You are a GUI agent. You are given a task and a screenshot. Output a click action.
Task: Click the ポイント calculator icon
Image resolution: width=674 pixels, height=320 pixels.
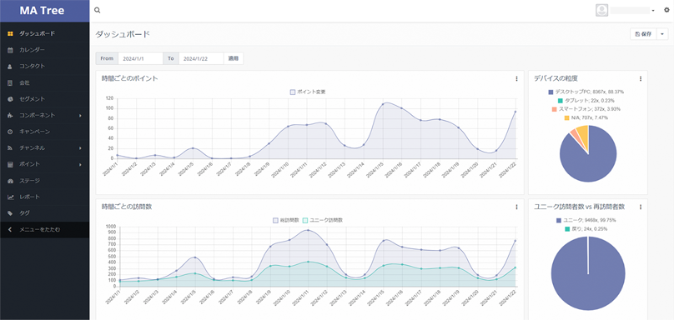tap(10, 164)
